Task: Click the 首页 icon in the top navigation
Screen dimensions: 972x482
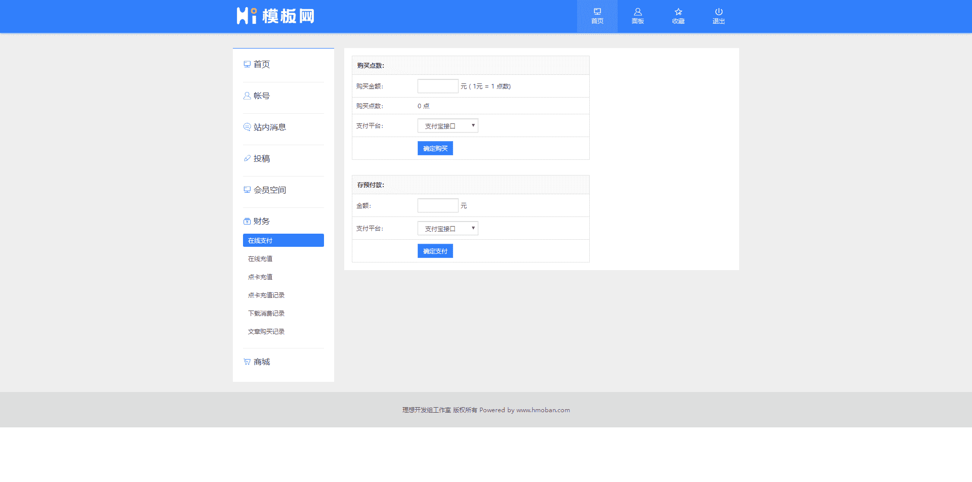Action: click(x=597, y=11)
